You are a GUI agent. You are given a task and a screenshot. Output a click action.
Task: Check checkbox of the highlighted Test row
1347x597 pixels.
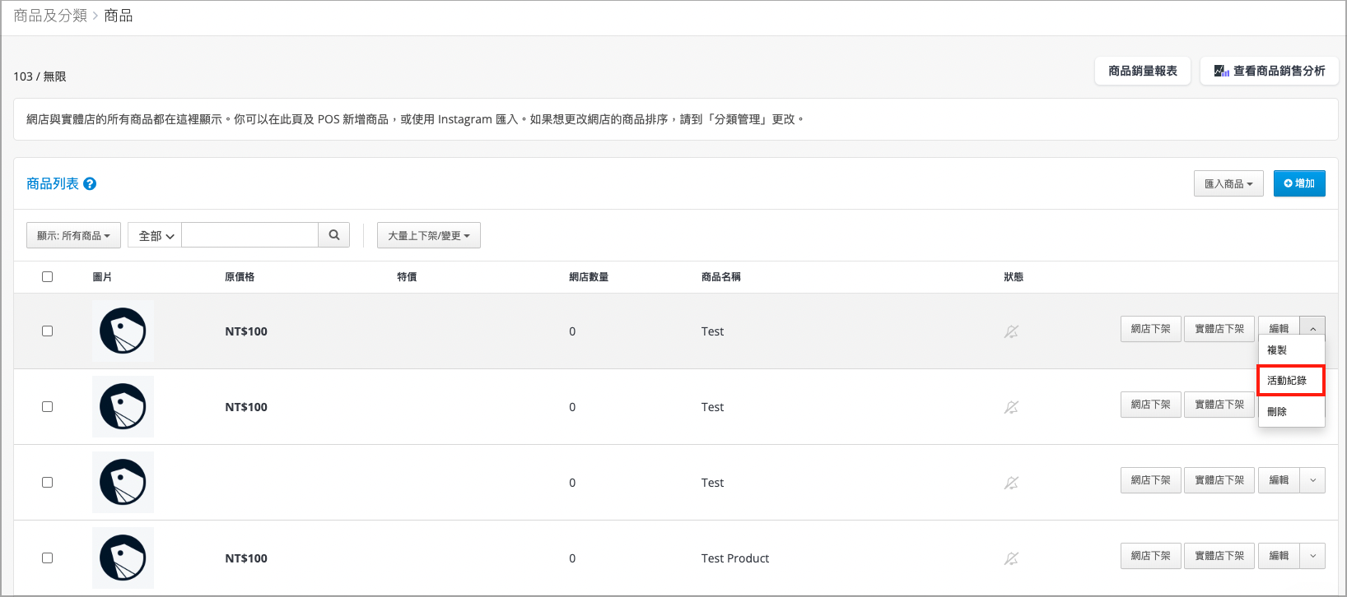[47, 331]
